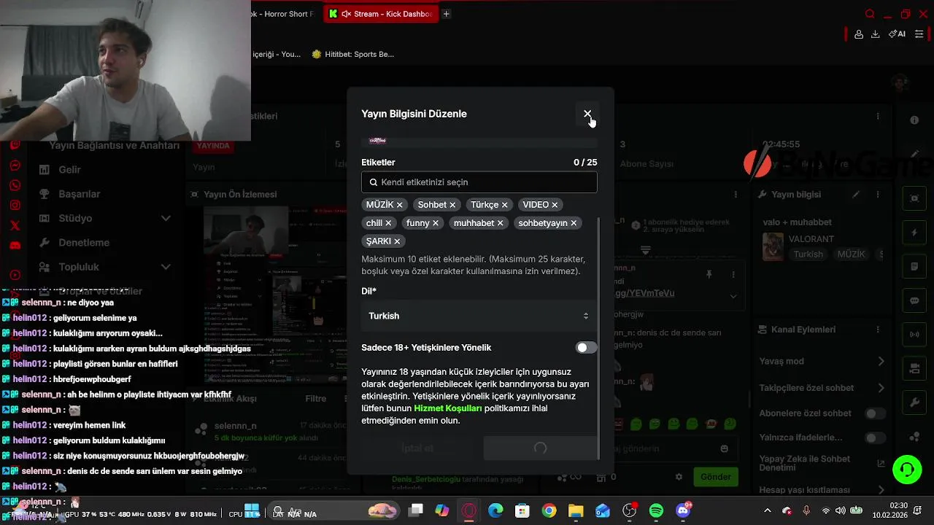The width and height of the screenshot is (934, 525).
Task: Remove the Sohbet tag
Action: click(452, 205)
